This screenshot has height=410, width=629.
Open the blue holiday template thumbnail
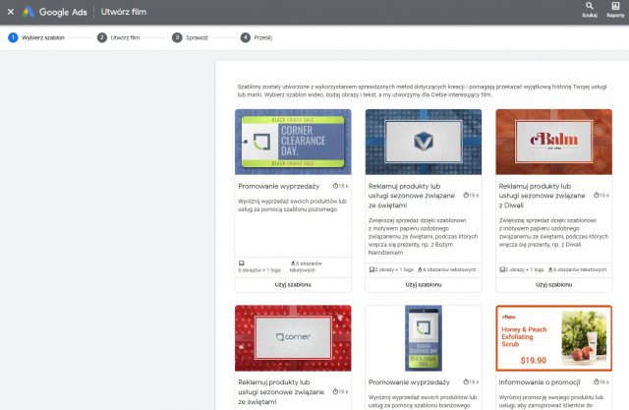click(x=424, y=142)
